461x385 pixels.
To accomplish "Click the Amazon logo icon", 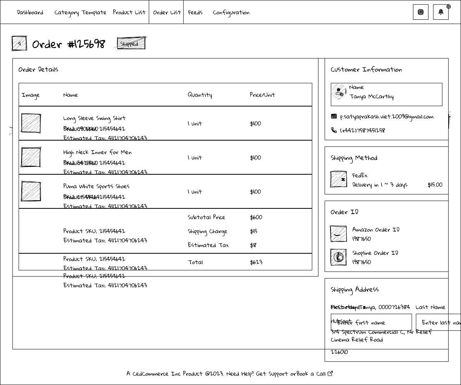I will [x=339, y=234].
